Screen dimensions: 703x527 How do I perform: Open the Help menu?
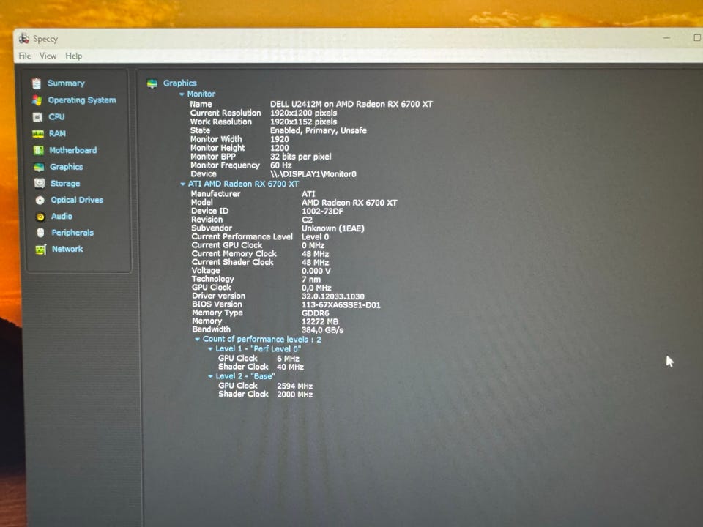73,56
